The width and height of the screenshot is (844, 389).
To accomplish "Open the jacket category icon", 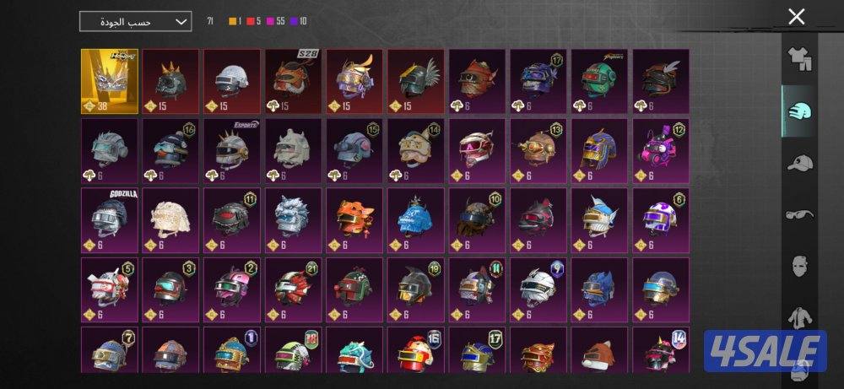I will click(x=798, y=318).
